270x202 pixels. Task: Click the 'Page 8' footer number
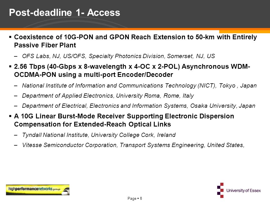click(135, 199)
